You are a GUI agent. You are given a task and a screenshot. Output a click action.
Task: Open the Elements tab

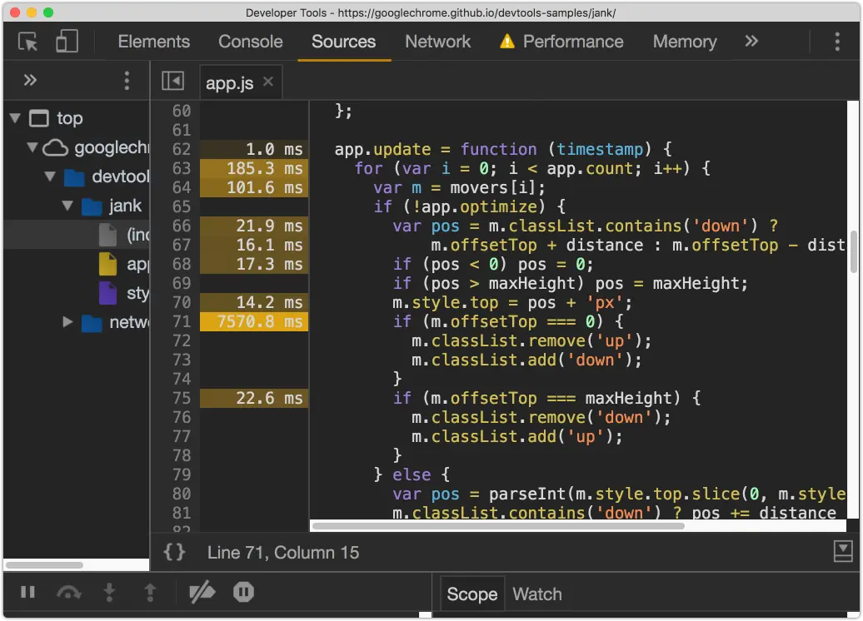click(153, 42)
